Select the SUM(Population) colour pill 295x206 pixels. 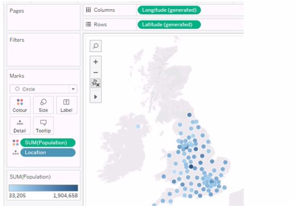[x=48, y=142]
